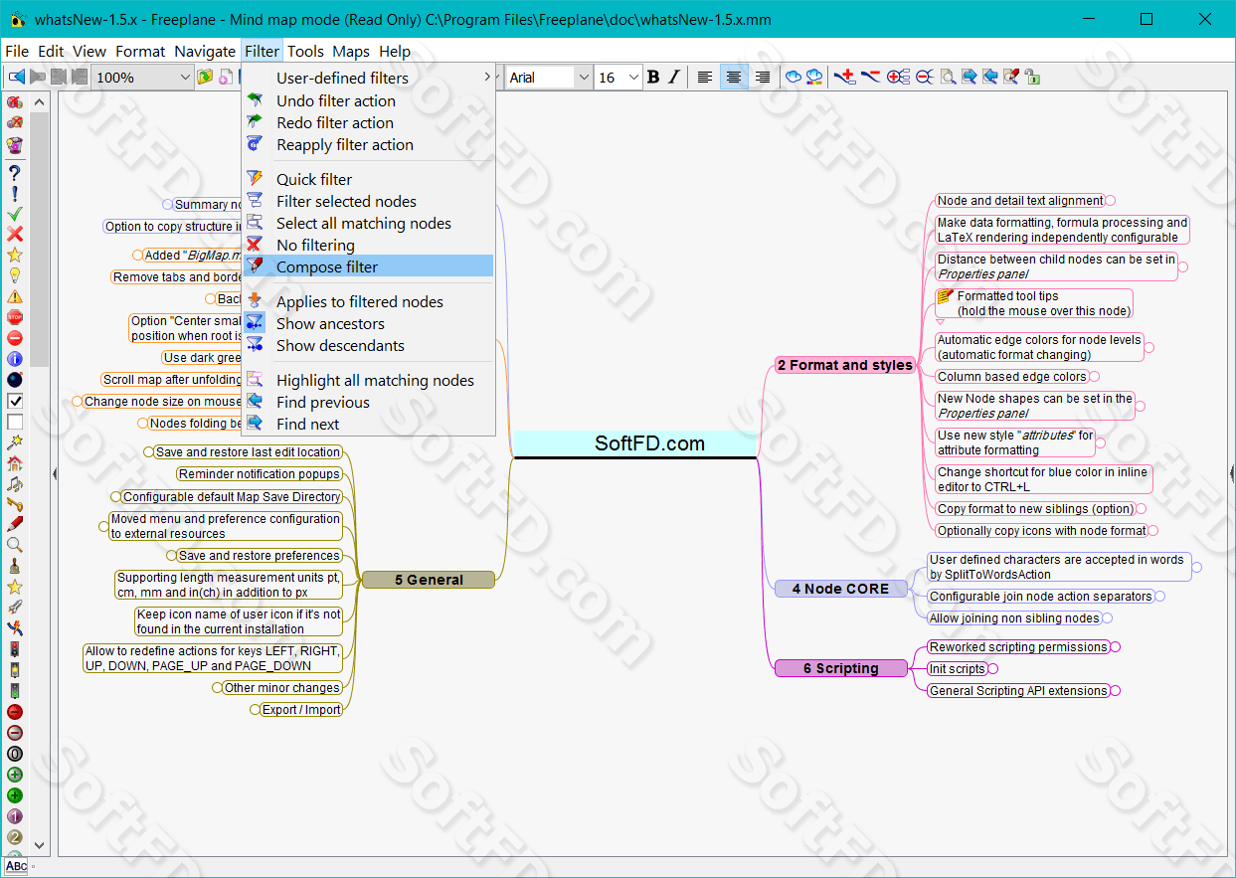This screenshot has height=878, width=1236.
Task: Click the red plus new child node icon
Action: click(x=844, y=77)
